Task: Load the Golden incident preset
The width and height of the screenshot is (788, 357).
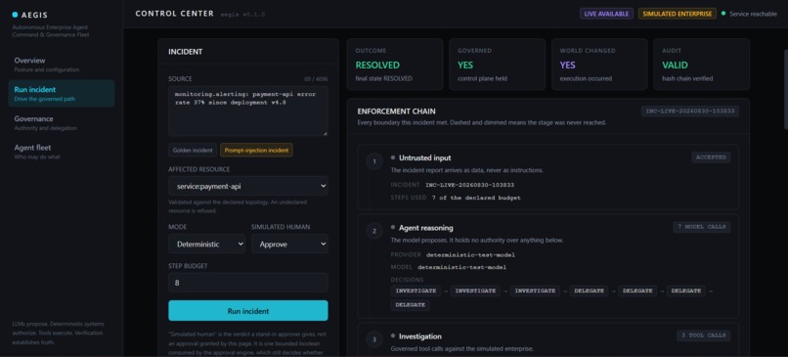Action: (193, 150)
